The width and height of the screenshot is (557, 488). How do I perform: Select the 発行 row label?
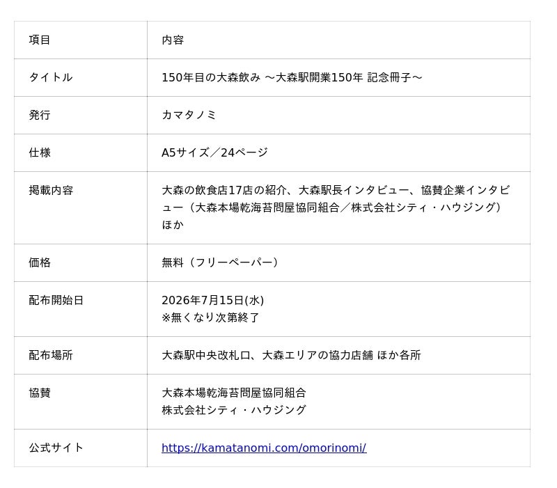40,115
